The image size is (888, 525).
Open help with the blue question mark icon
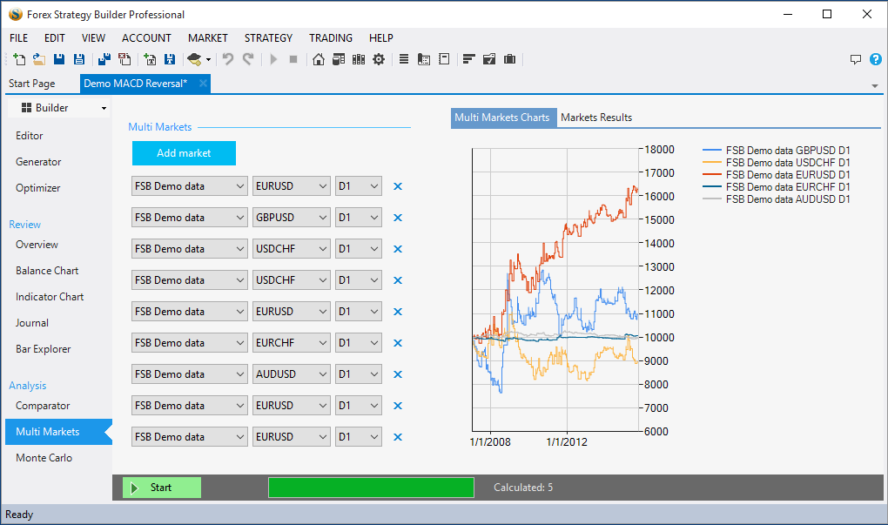tap(876, 59)
